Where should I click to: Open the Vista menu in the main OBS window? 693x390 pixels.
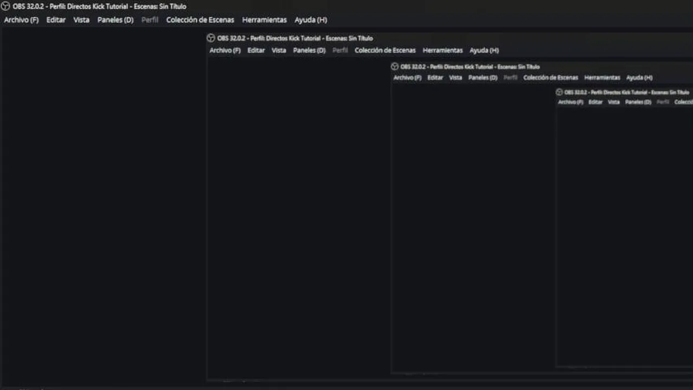81,20
